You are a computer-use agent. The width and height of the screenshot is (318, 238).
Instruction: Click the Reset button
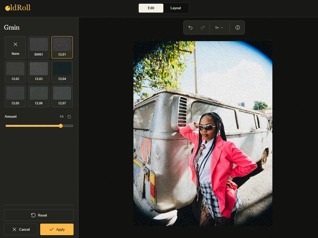pos(39,215)
